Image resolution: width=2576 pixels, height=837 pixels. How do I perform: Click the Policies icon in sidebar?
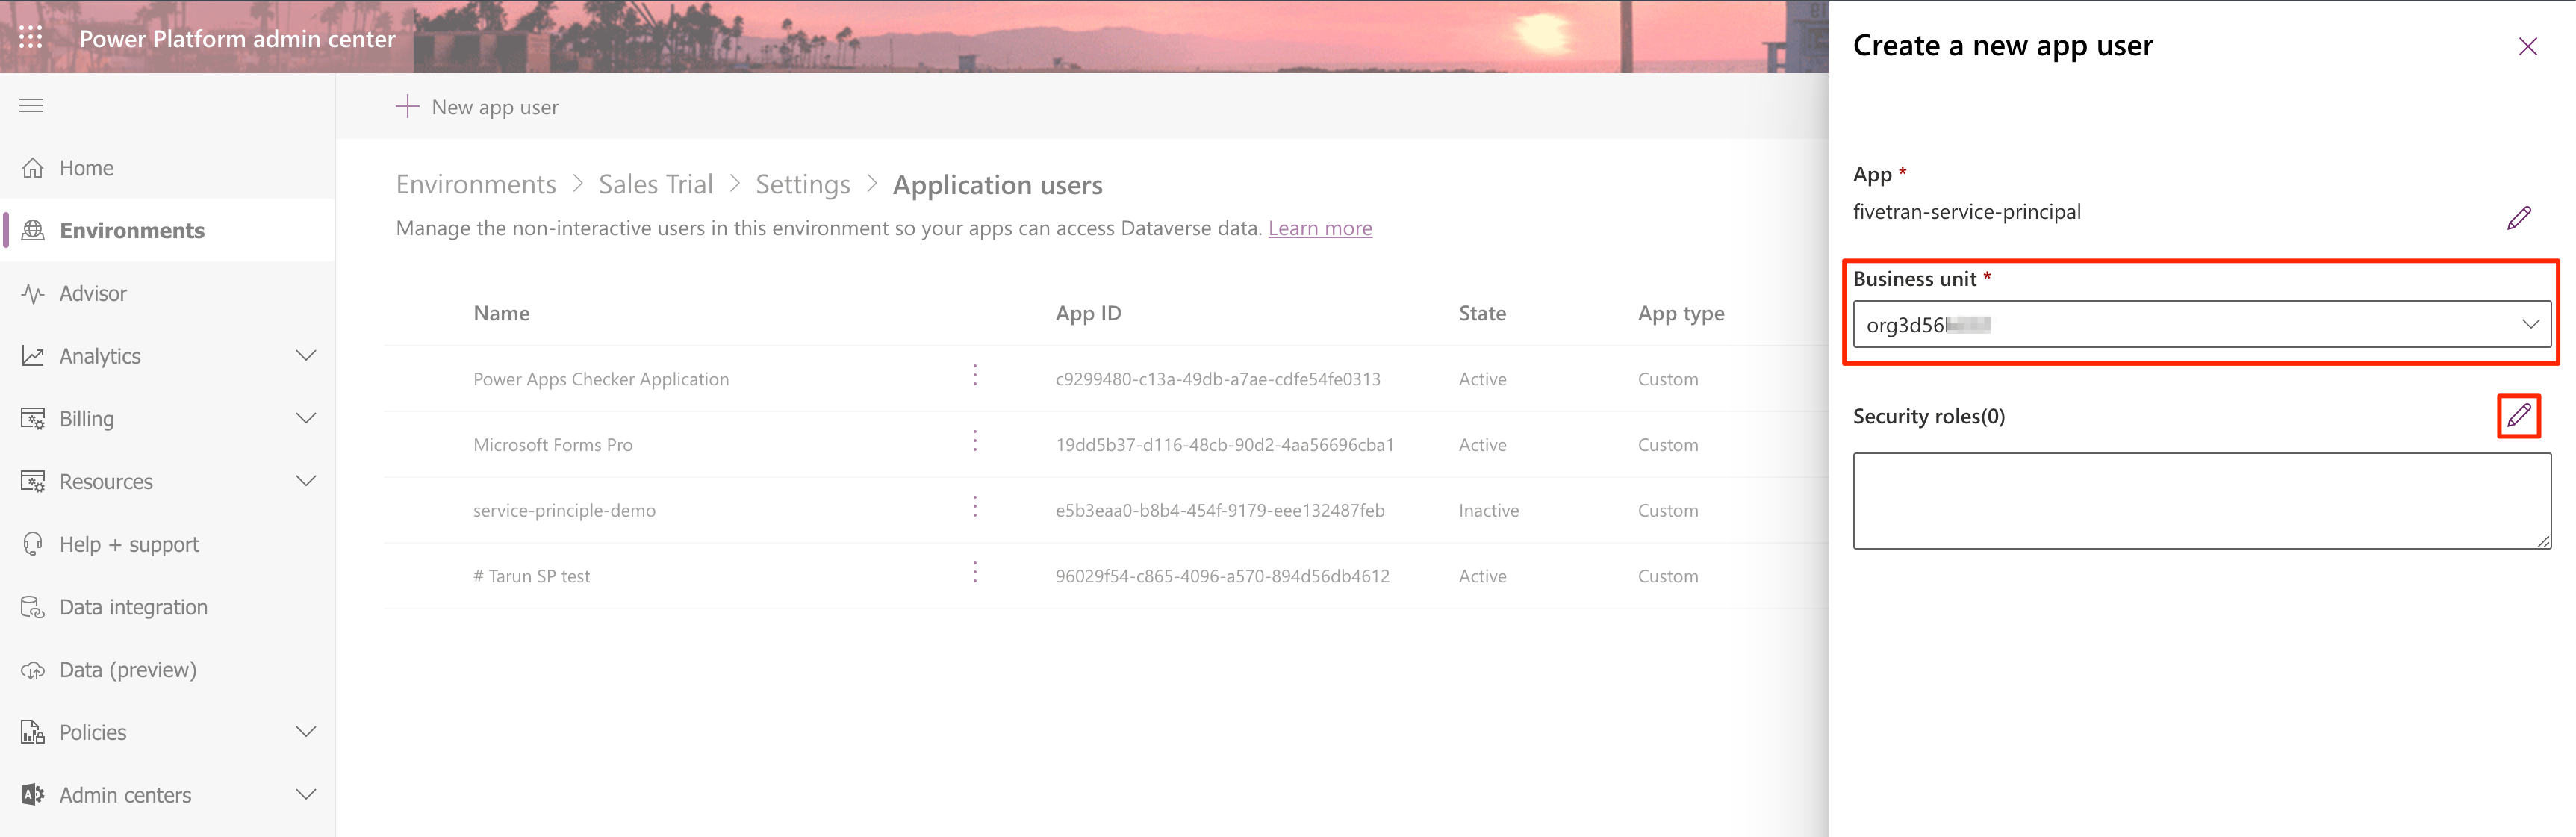click(x=33, y=732)
